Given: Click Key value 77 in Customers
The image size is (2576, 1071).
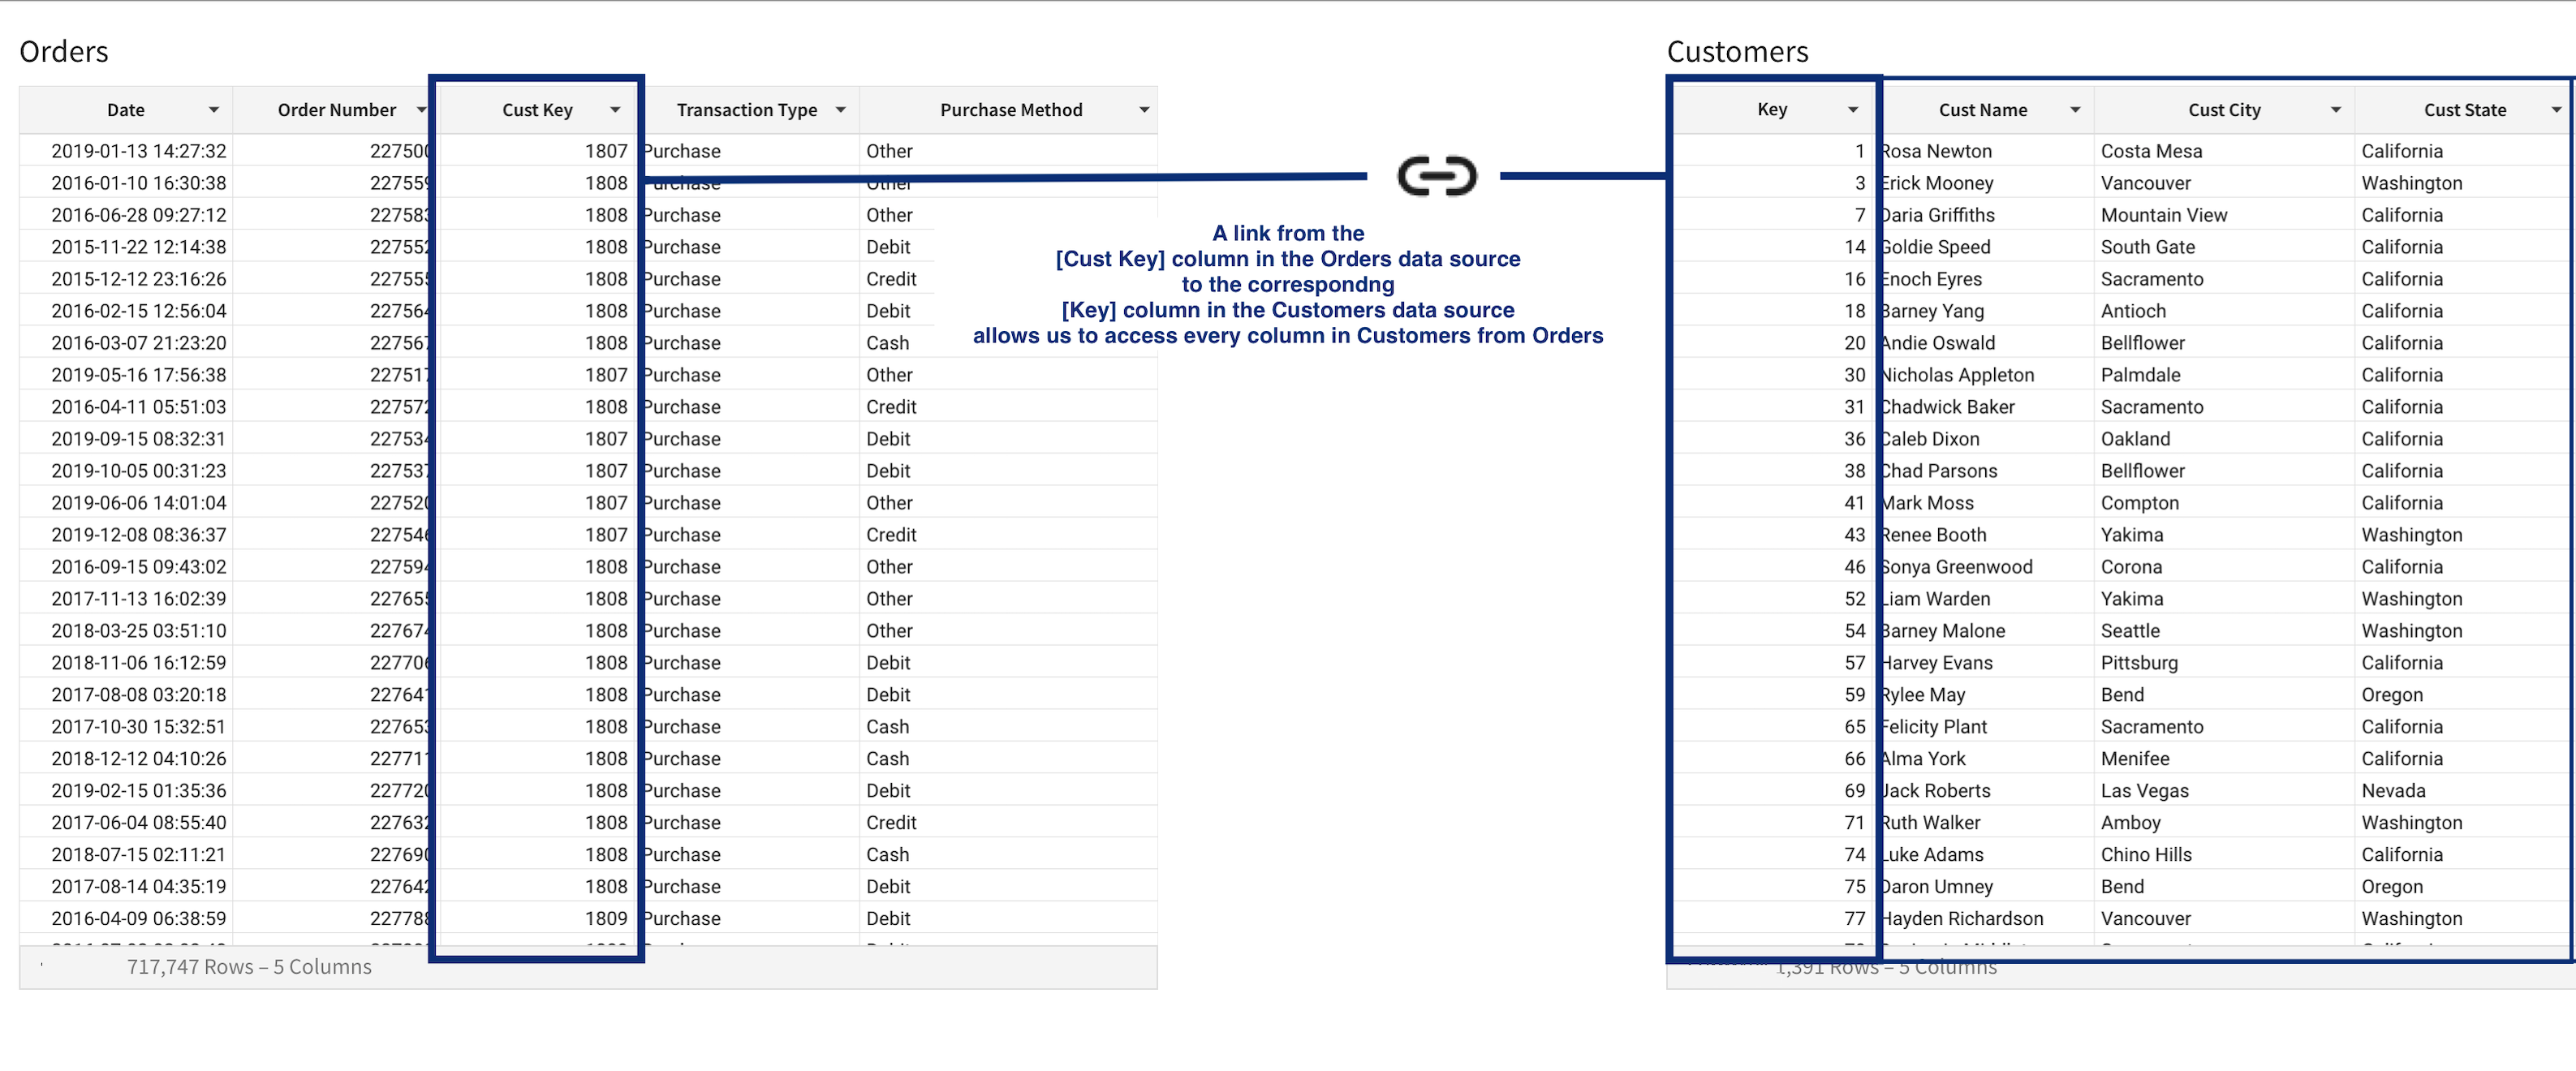Looking at the screenshot, I should (x=1855, y=919).
